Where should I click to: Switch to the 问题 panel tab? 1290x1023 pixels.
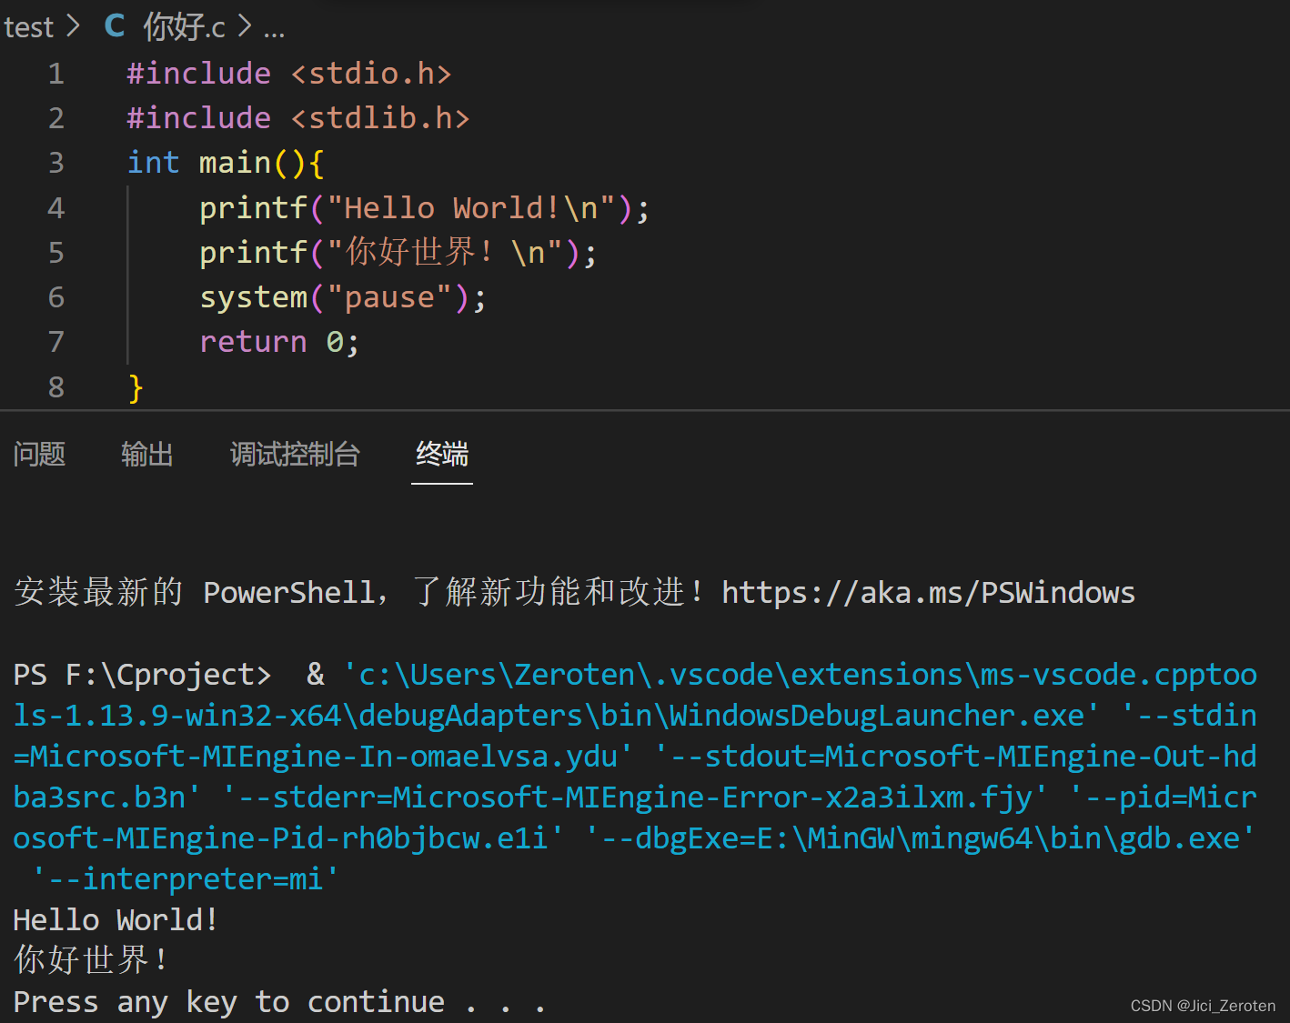[x=39, y=455]
